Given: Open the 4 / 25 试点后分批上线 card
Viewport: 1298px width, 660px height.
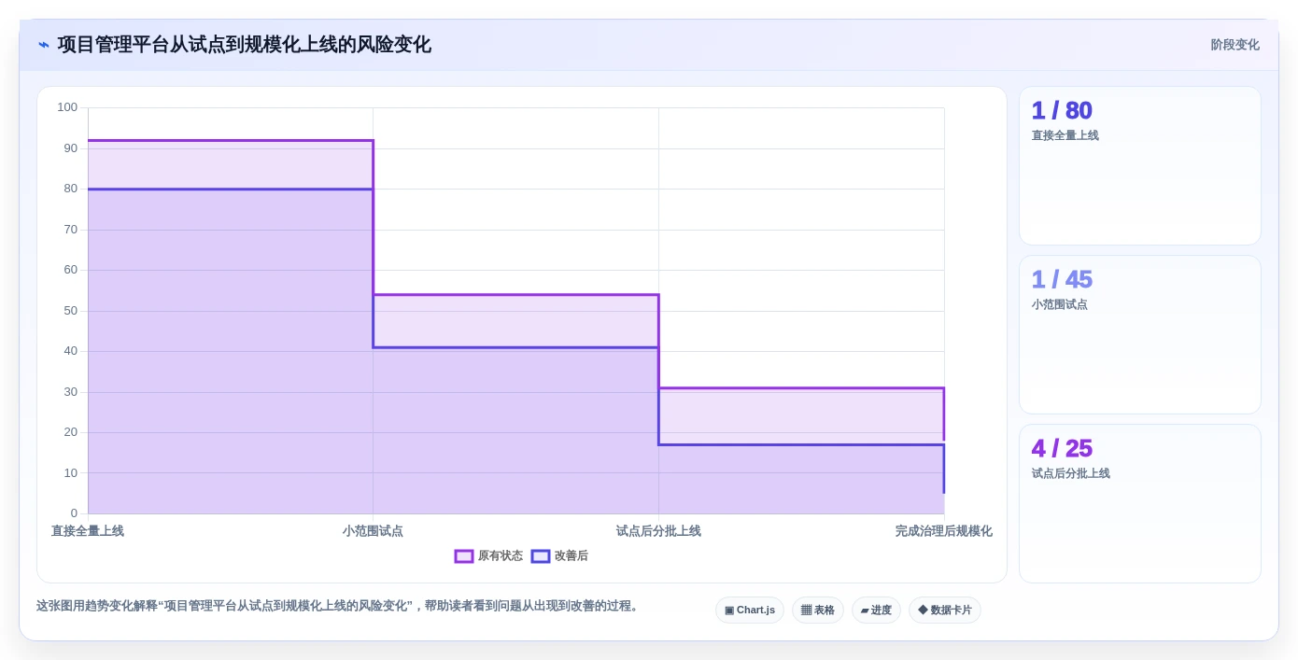Looking at the screenshot, I should point(1140,504).
